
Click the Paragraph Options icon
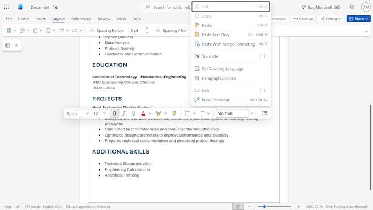(197, 78)
